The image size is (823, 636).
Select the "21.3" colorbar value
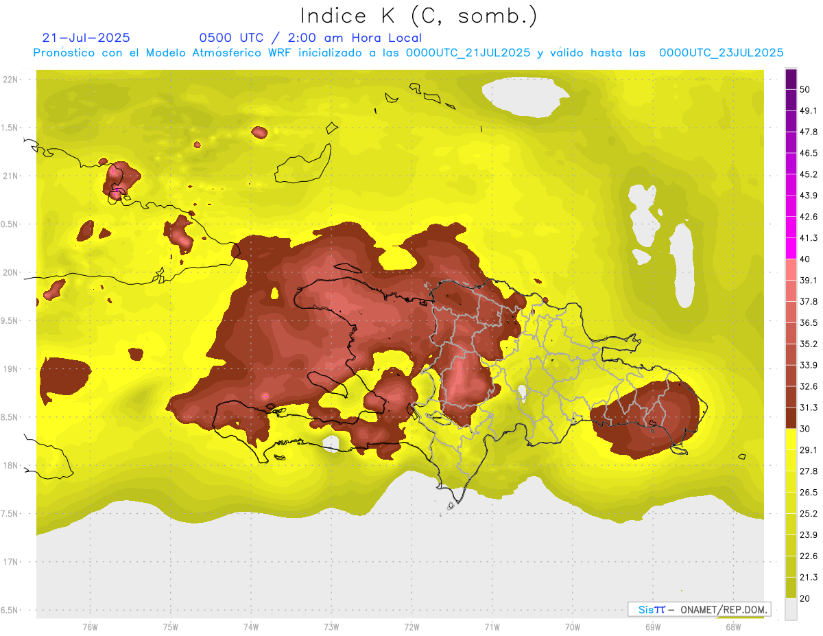pos(809,577)
